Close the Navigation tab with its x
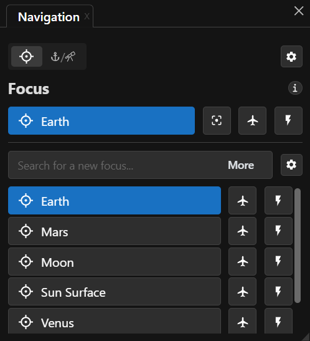The height and width of the screenshot is (341, 310). coord(87,16)
